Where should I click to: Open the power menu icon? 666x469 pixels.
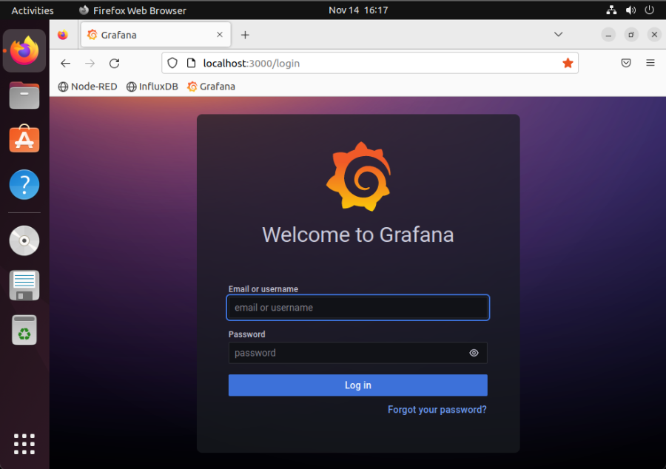650,10
